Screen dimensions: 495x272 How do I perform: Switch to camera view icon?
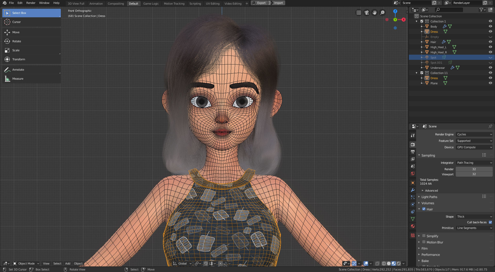[367, 13]
